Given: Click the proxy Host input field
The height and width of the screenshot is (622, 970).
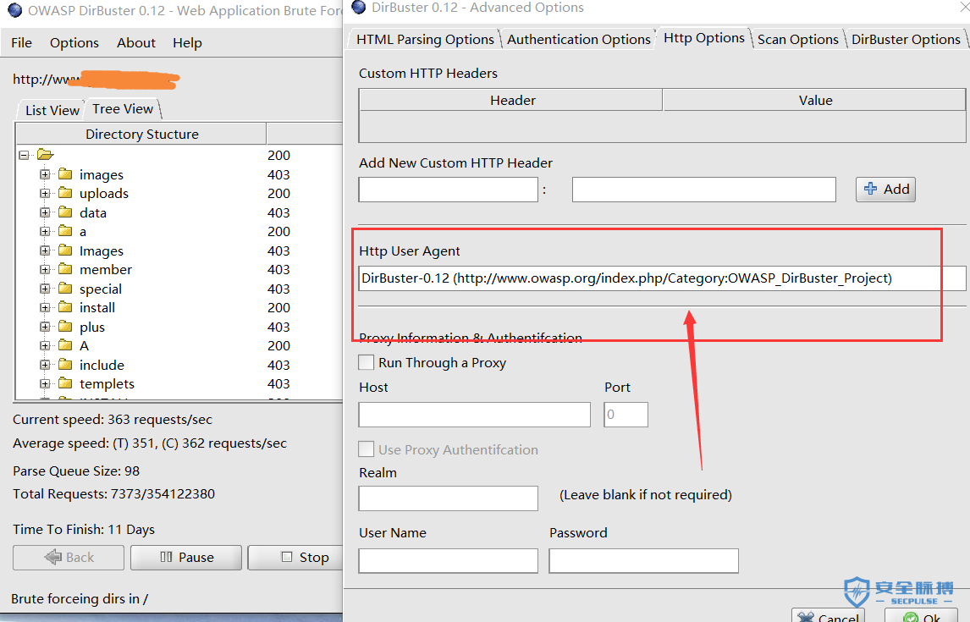Looking at the screenshot, I should pyautogui.click(x=475, y=415).
